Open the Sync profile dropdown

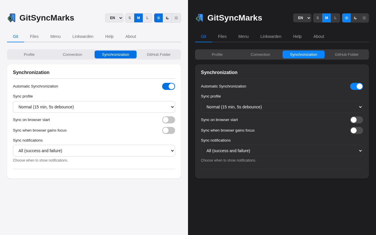94,107
